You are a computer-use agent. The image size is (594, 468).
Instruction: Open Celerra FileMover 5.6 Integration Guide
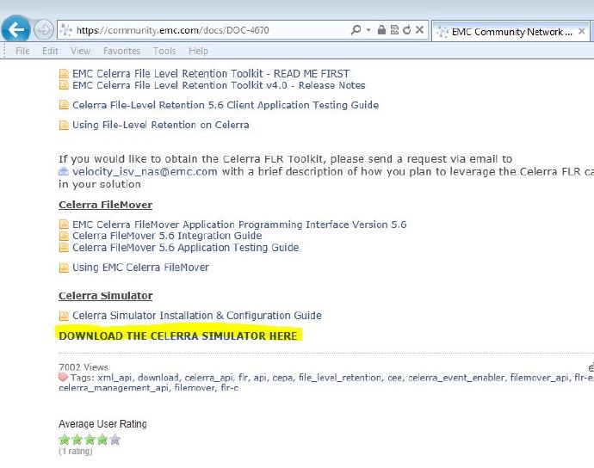pyautogui.click(x=167, y=236)
